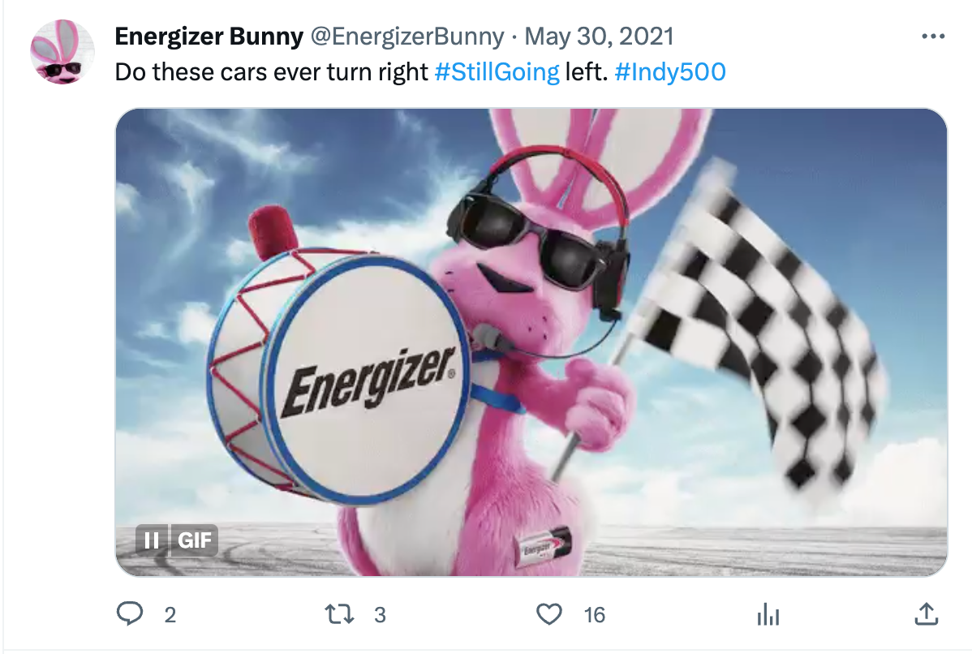Pause the playing GIF
Screen dimensions: 972x654
click(x=152, y=540)
